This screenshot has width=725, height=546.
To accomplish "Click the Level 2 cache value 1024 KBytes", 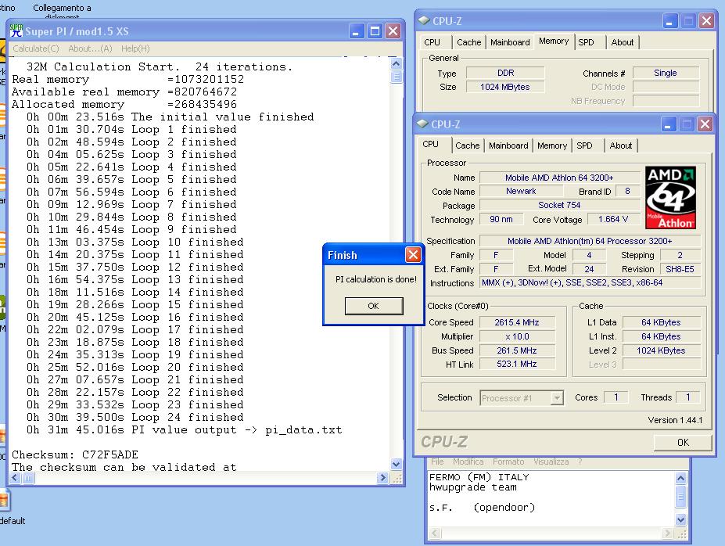I will (x=661, y=350).
